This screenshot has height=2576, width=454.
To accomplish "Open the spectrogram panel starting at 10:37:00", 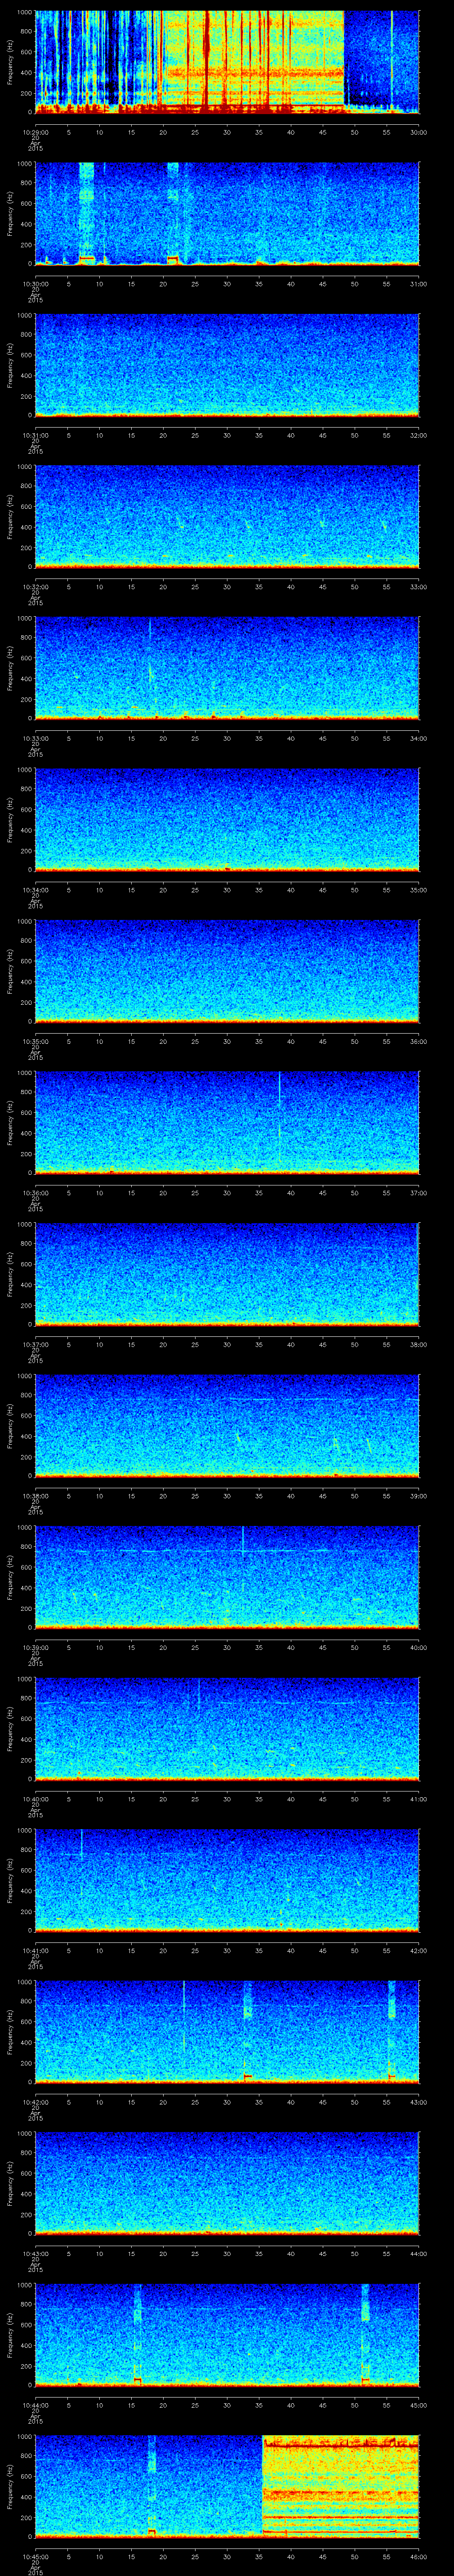I will tap(227, 1274).
